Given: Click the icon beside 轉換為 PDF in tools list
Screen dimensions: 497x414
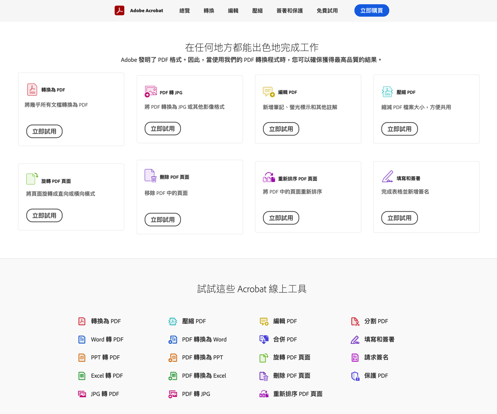Looking at the screenshot, I should click(82, 321).
